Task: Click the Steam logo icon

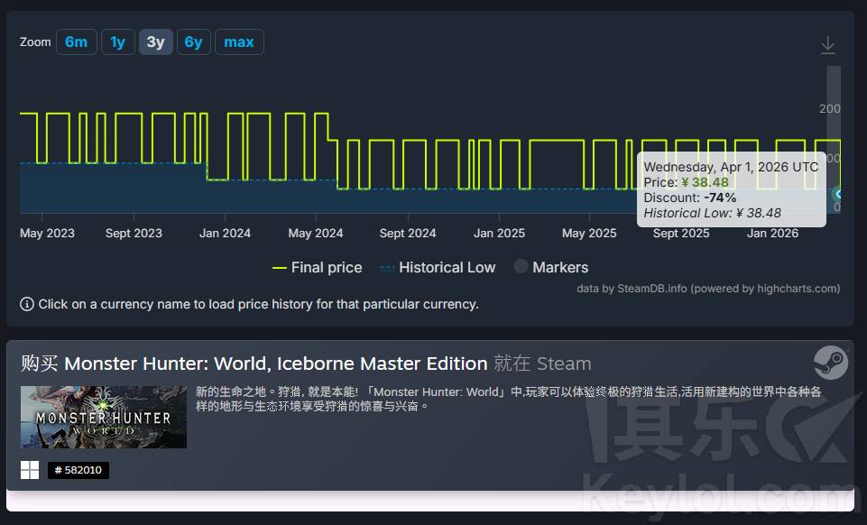Action: coord(830,362)
